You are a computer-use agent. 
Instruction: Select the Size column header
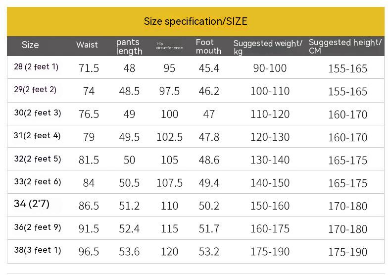click(30, 45)
